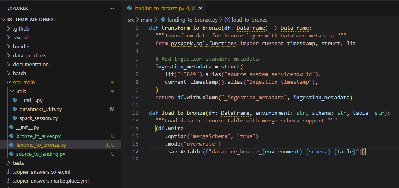Open source_to_landing.py file
Image resolution: width=399 pixels, height=188 pixels.
click(x=41, y=154)
